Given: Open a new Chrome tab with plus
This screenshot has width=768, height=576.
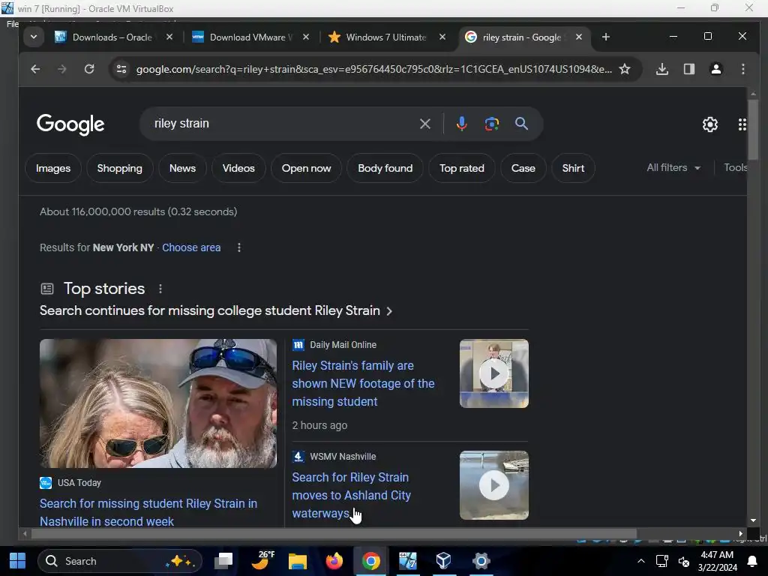Looking at the screenshot, I should click(606, 37).
